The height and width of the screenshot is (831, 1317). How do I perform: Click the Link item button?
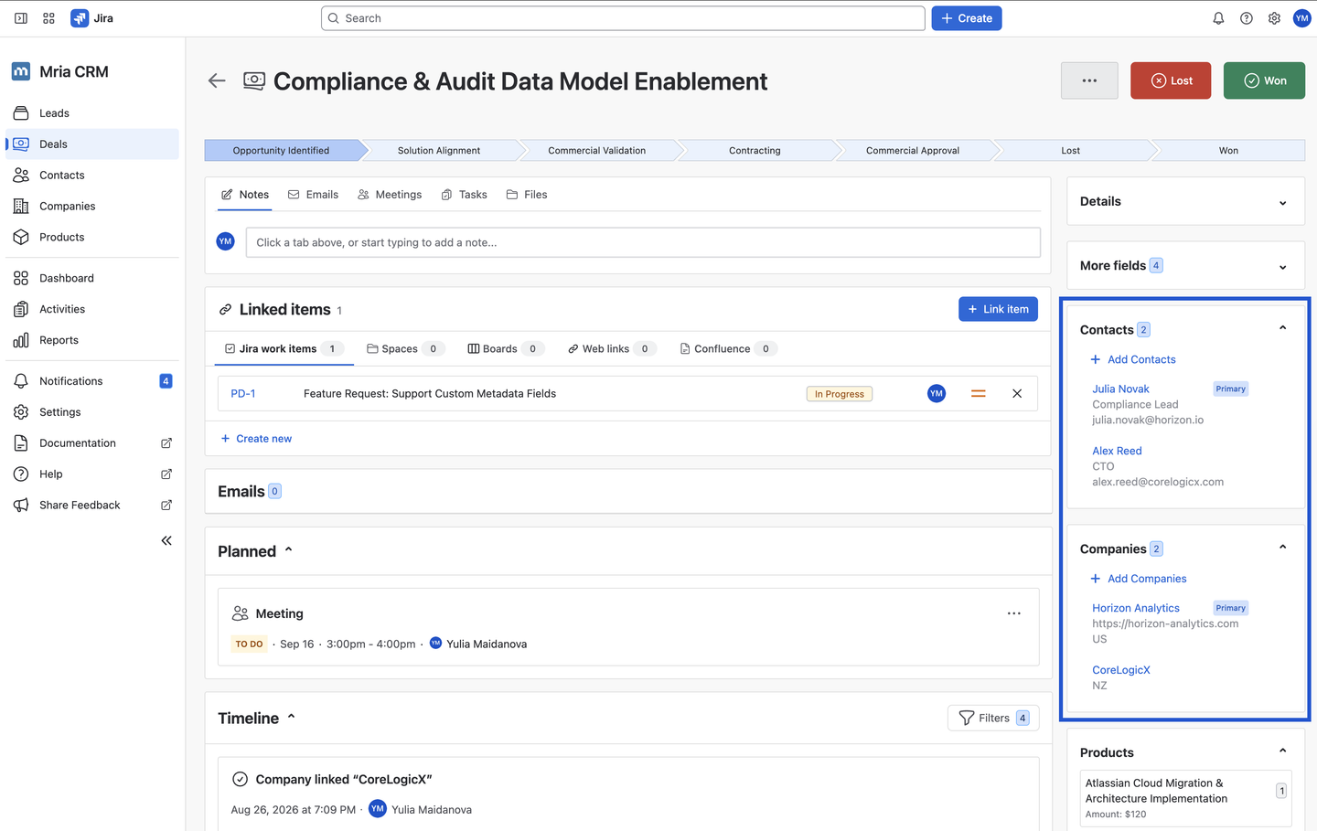tap(998, 309)
